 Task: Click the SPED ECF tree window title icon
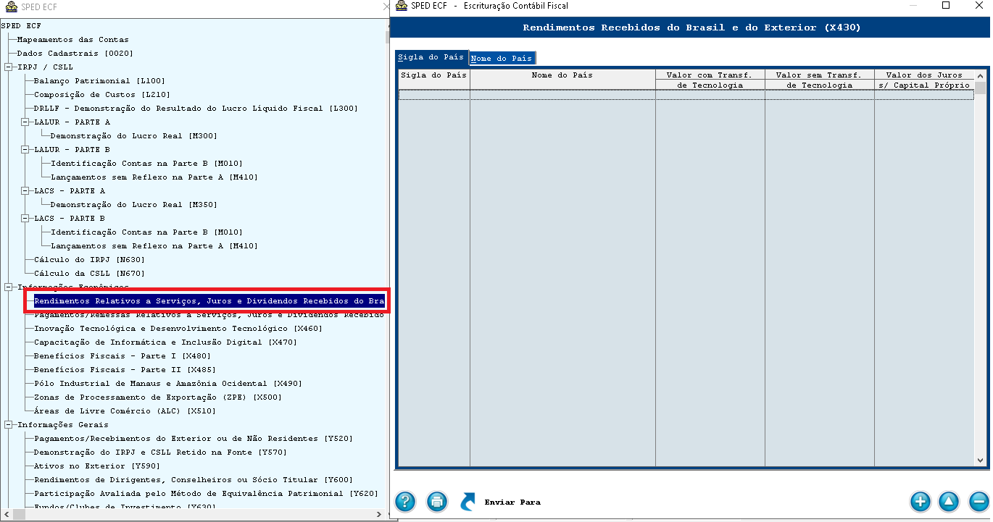click(x=10, y=7)
